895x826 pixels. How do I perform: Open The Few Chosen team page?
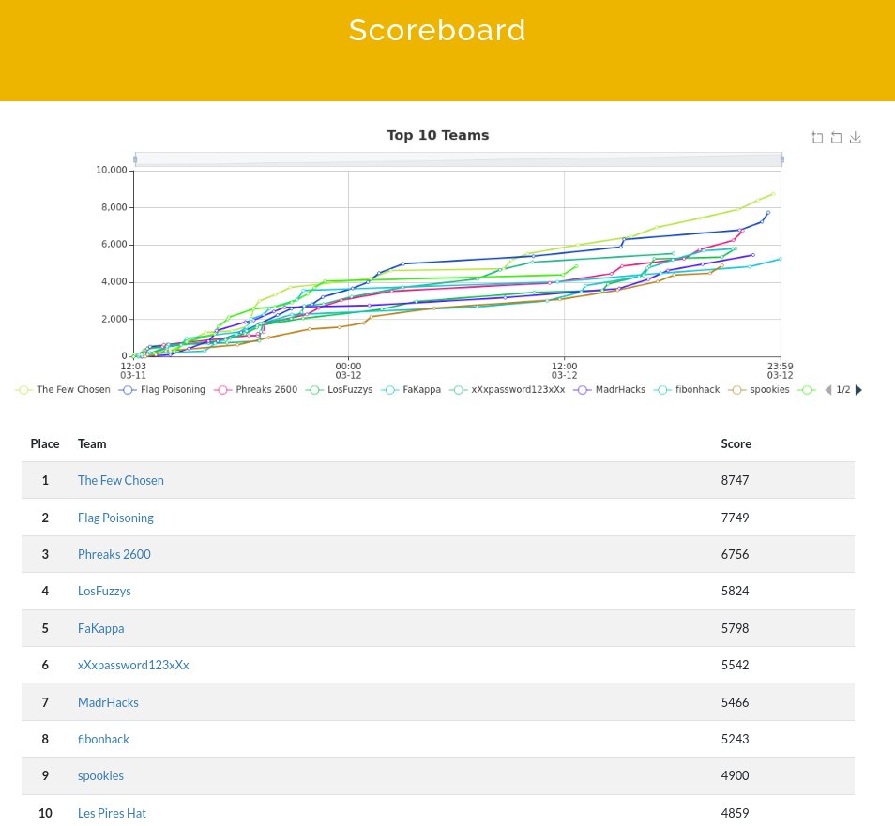pos(120,480)
